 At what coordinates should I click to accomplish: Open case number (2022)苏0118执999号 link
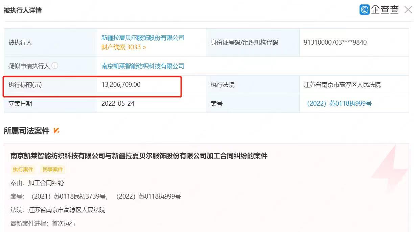point(339,104)
